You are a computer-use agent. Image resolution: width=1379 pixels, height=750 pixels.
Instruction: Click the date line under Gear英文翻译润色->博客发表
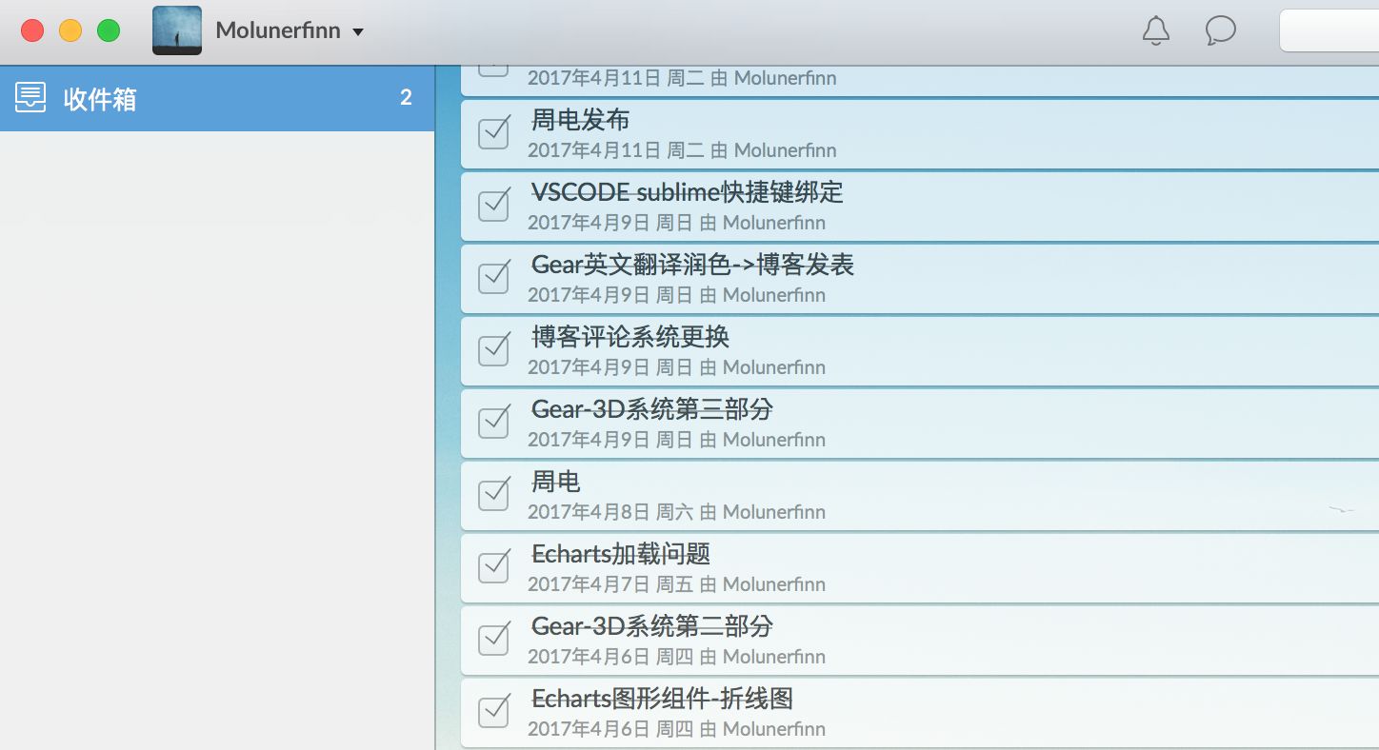click(x=676, y=295)
